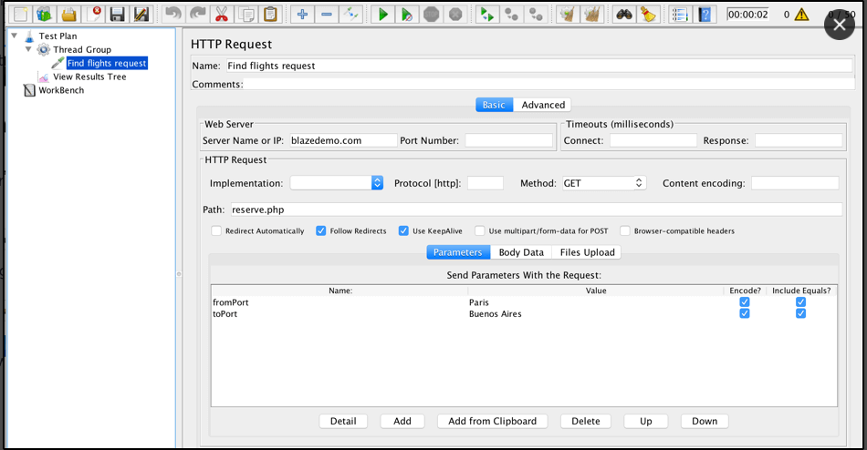This screenshot has width=867, height=450.
Task: Click the Paste clipboard icon
Action: click(x=270, y=15)
